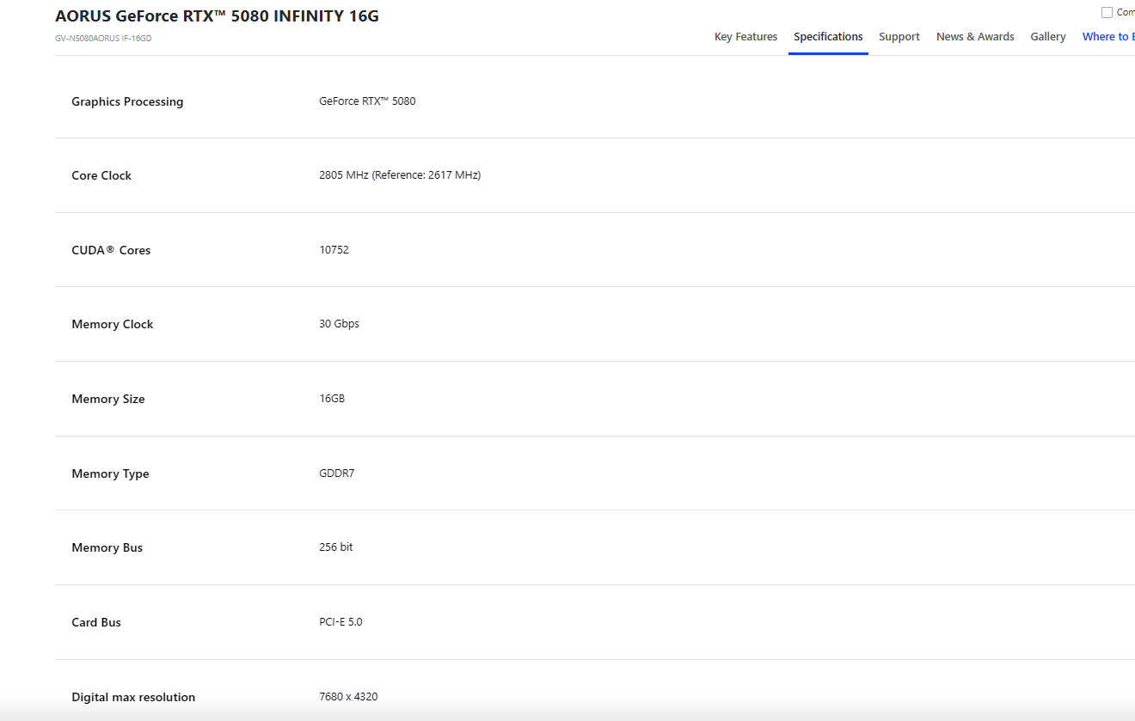This screenshot has height=721, width=1135.
Task: Click the Graphics Processing label
Action: (x=127, y=101)
